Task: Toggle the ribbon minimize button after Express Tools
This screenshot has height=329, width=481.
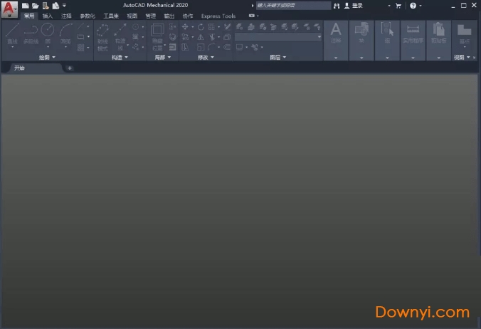Action: click(x=252, y=16)
